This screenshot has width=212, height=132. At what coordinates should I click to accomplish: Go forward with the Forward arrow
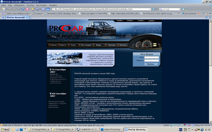14,9
